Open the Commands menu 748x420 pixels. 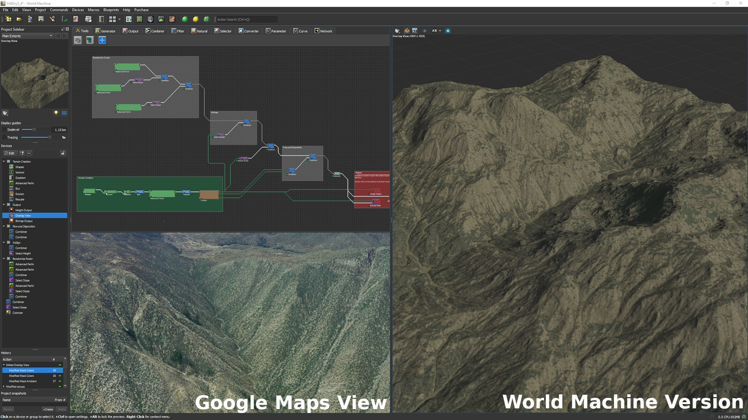point(59,10)
